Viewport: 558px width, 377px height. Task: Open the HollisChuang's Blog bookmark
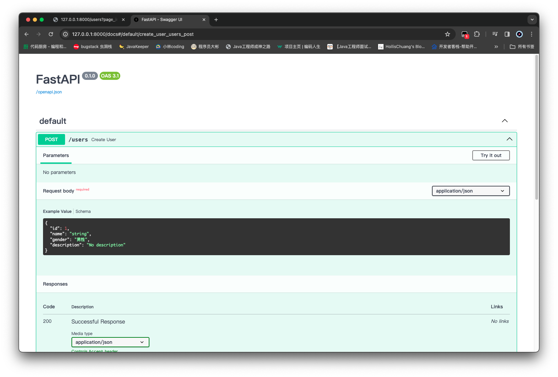coord(401,47)
